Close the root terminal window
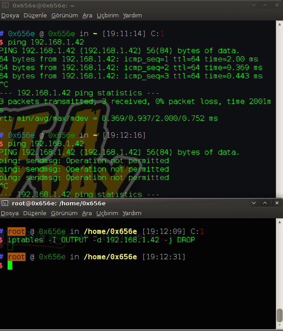The width and height of the screenshot is (283, 331). coord(276,203)
